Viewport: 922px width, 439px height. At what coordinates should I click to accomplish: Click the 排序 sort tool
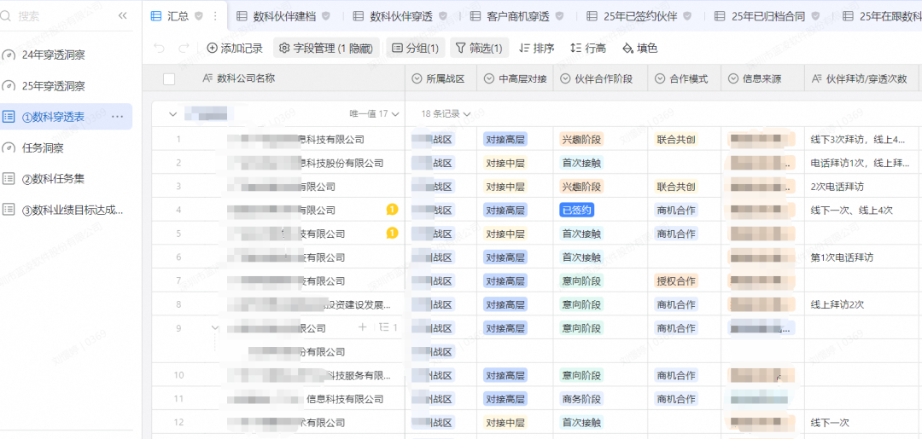click(x=536, y=49)
